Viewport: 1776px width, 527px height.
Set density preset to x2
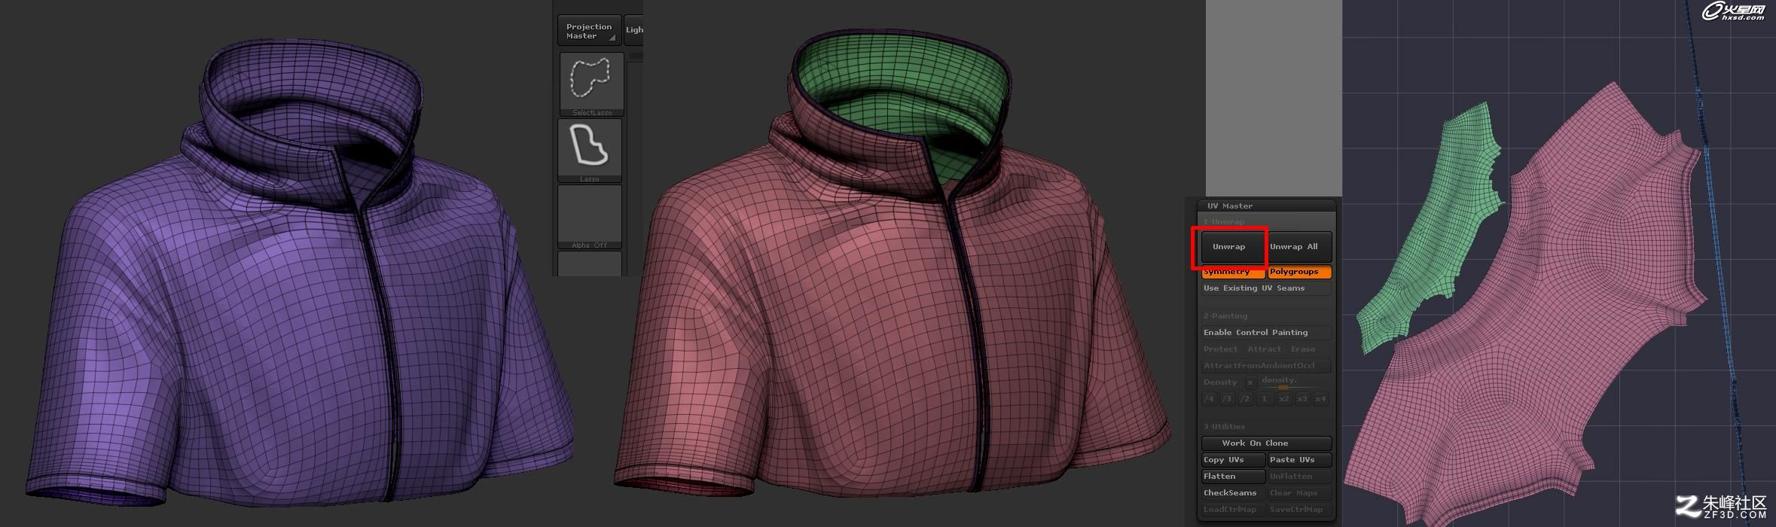(x=1284, y=399)
